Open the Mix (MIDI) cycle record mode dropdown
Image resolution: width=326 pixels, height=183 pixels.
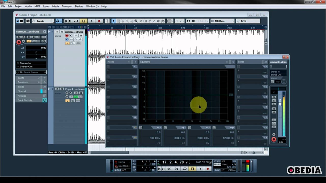123,166
